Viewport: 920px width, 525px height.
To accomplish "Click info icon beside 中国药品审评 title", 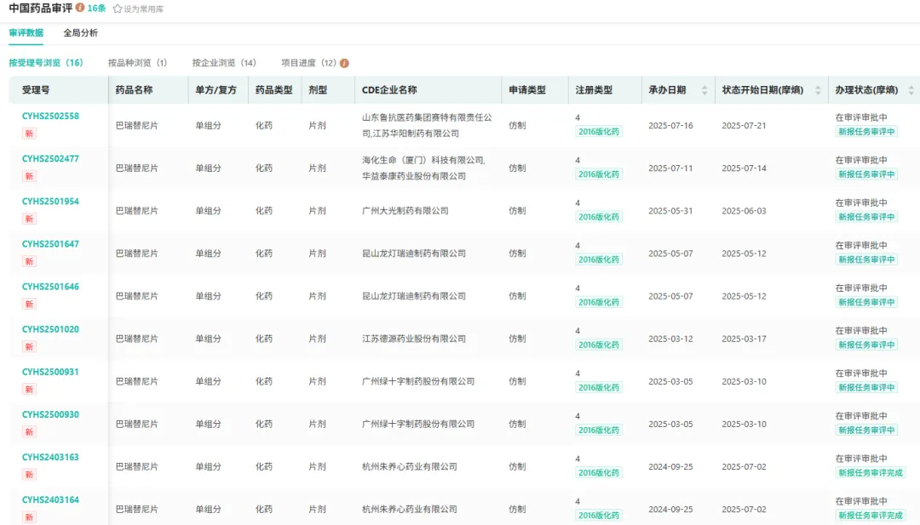I will click(x=80, y=8).
